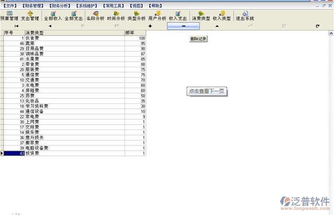This screenshot has width=334, height=215.
Task: Open 用户分析 user analysis
Action: (x=157, y=16)
